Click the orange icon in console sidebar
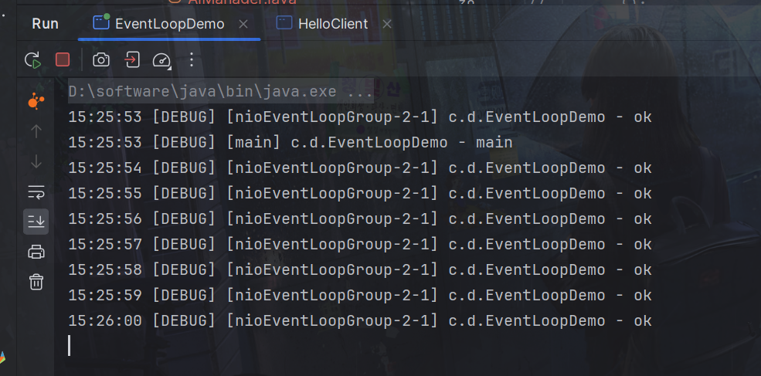The height and width of the screenshot is (376, 761). [36, 100]
